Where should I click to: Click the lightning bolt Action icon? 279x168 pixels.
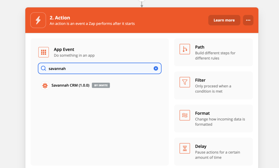(x=38, y=20)
